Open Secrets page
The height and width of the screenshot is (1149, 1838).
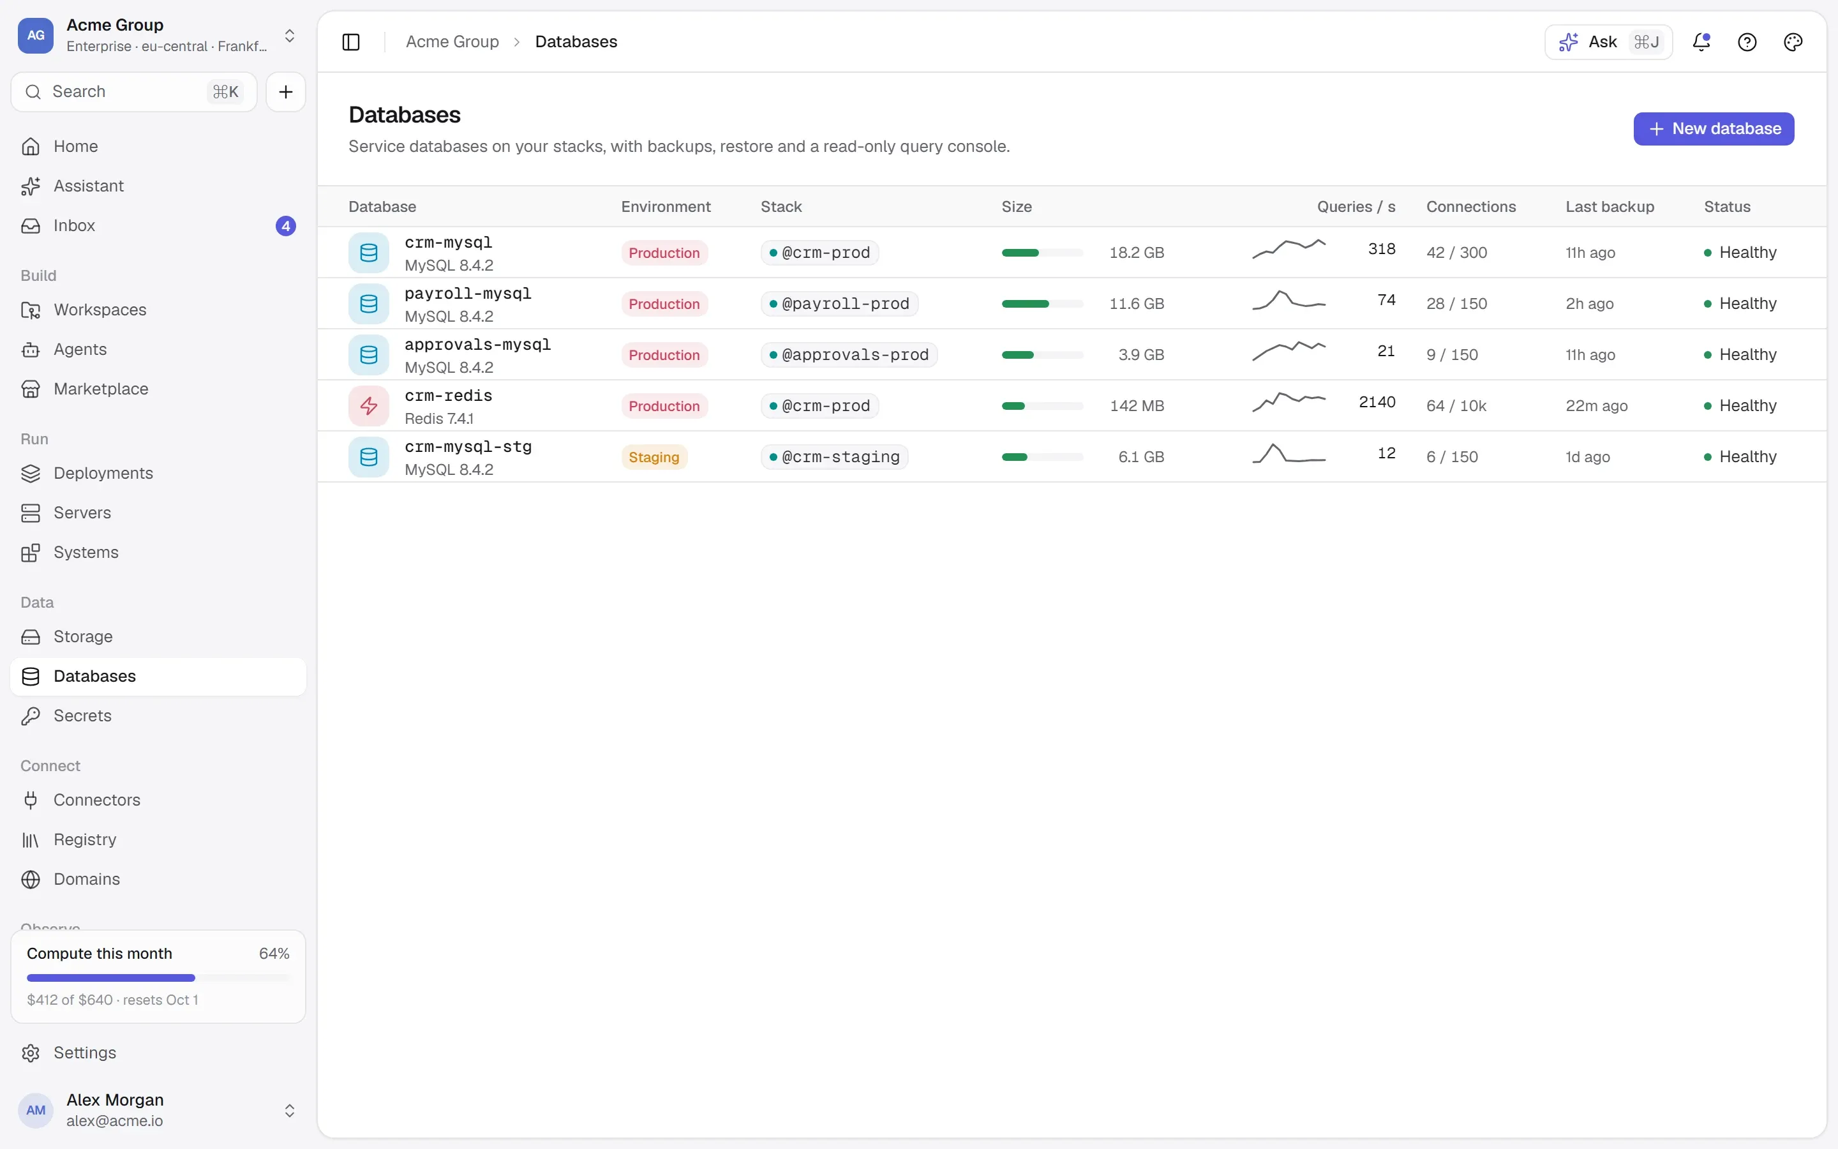pyautogui.click(x=158, y=716)
